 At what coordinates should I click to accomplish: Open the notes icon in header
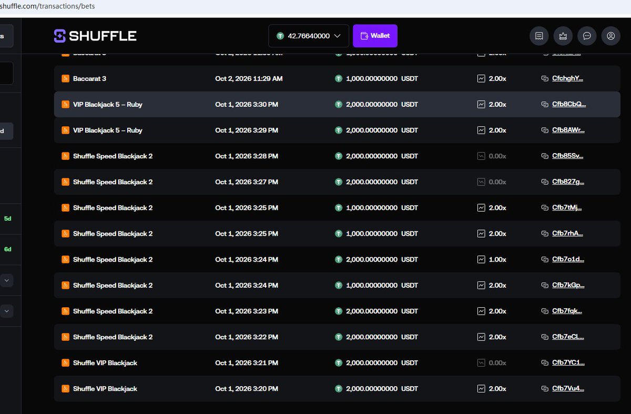(538, 36)
